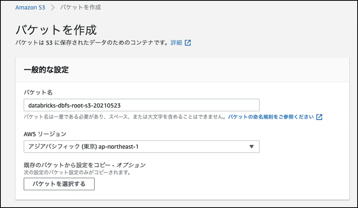Click the 既存のバケットから設定をコピー label

point(85,165)
